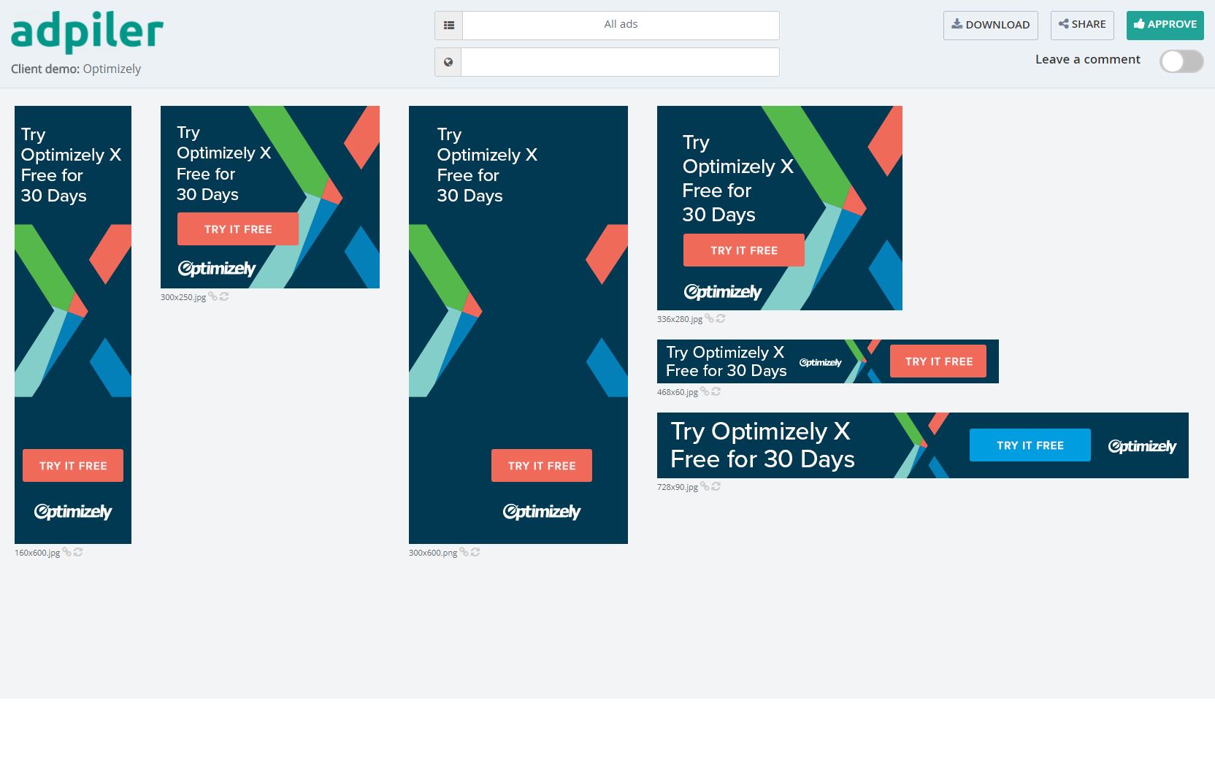Image resolution: width=1215 pixels, height=763 pixels.
Task: Reload the 468x60.jpg banner
Action: click(716, 391)
